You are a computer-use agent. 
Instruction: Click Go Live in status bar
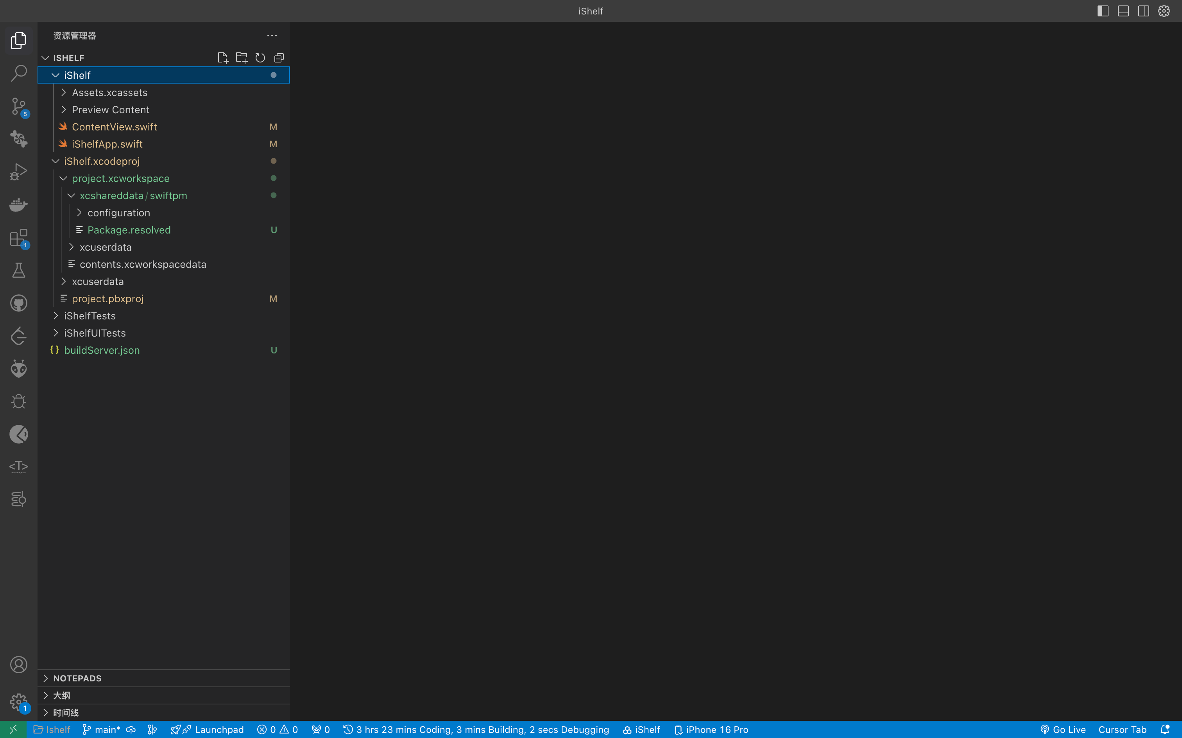pos(1063,729)
